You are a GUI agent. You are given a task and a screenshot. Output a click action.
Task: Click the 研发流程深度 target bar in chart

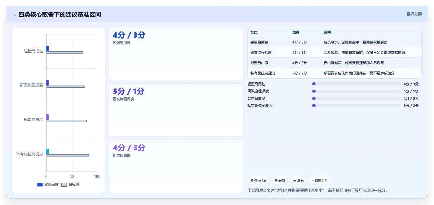tap(65, 87)
